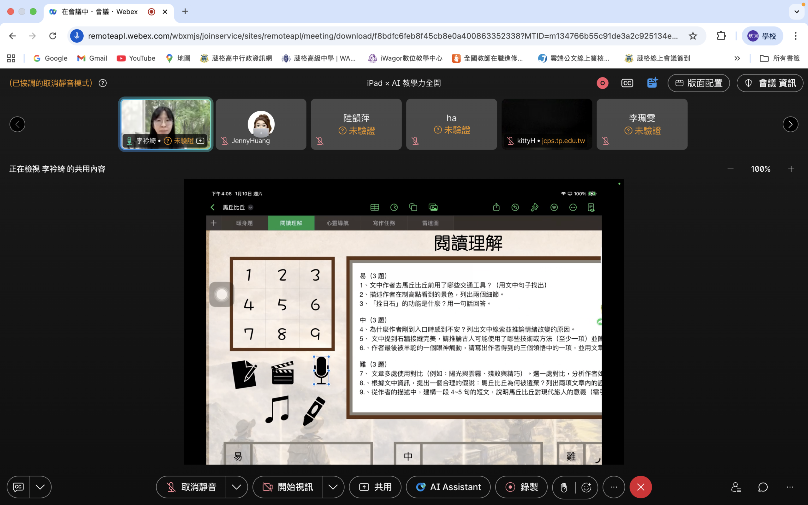Open the notes sparkle icon in header
This screenshot has width=808, height=505.
(x=652, y=83)
